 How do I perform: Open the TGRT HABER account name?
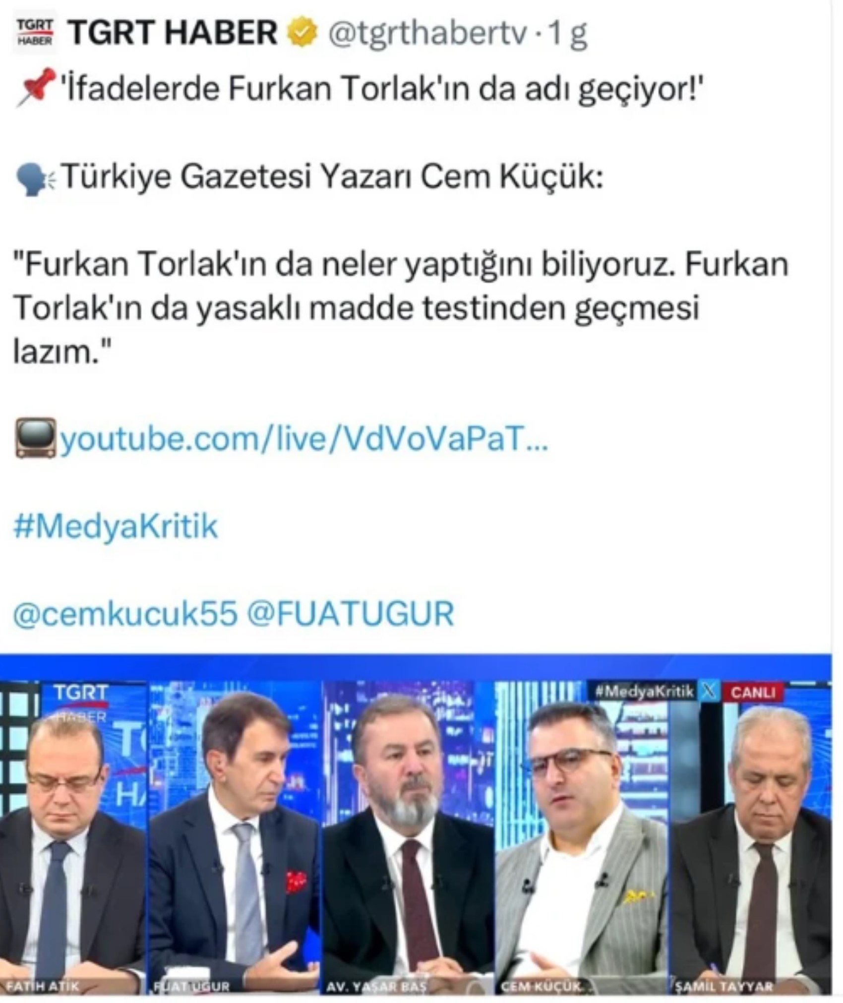click(x=172, y=33)
